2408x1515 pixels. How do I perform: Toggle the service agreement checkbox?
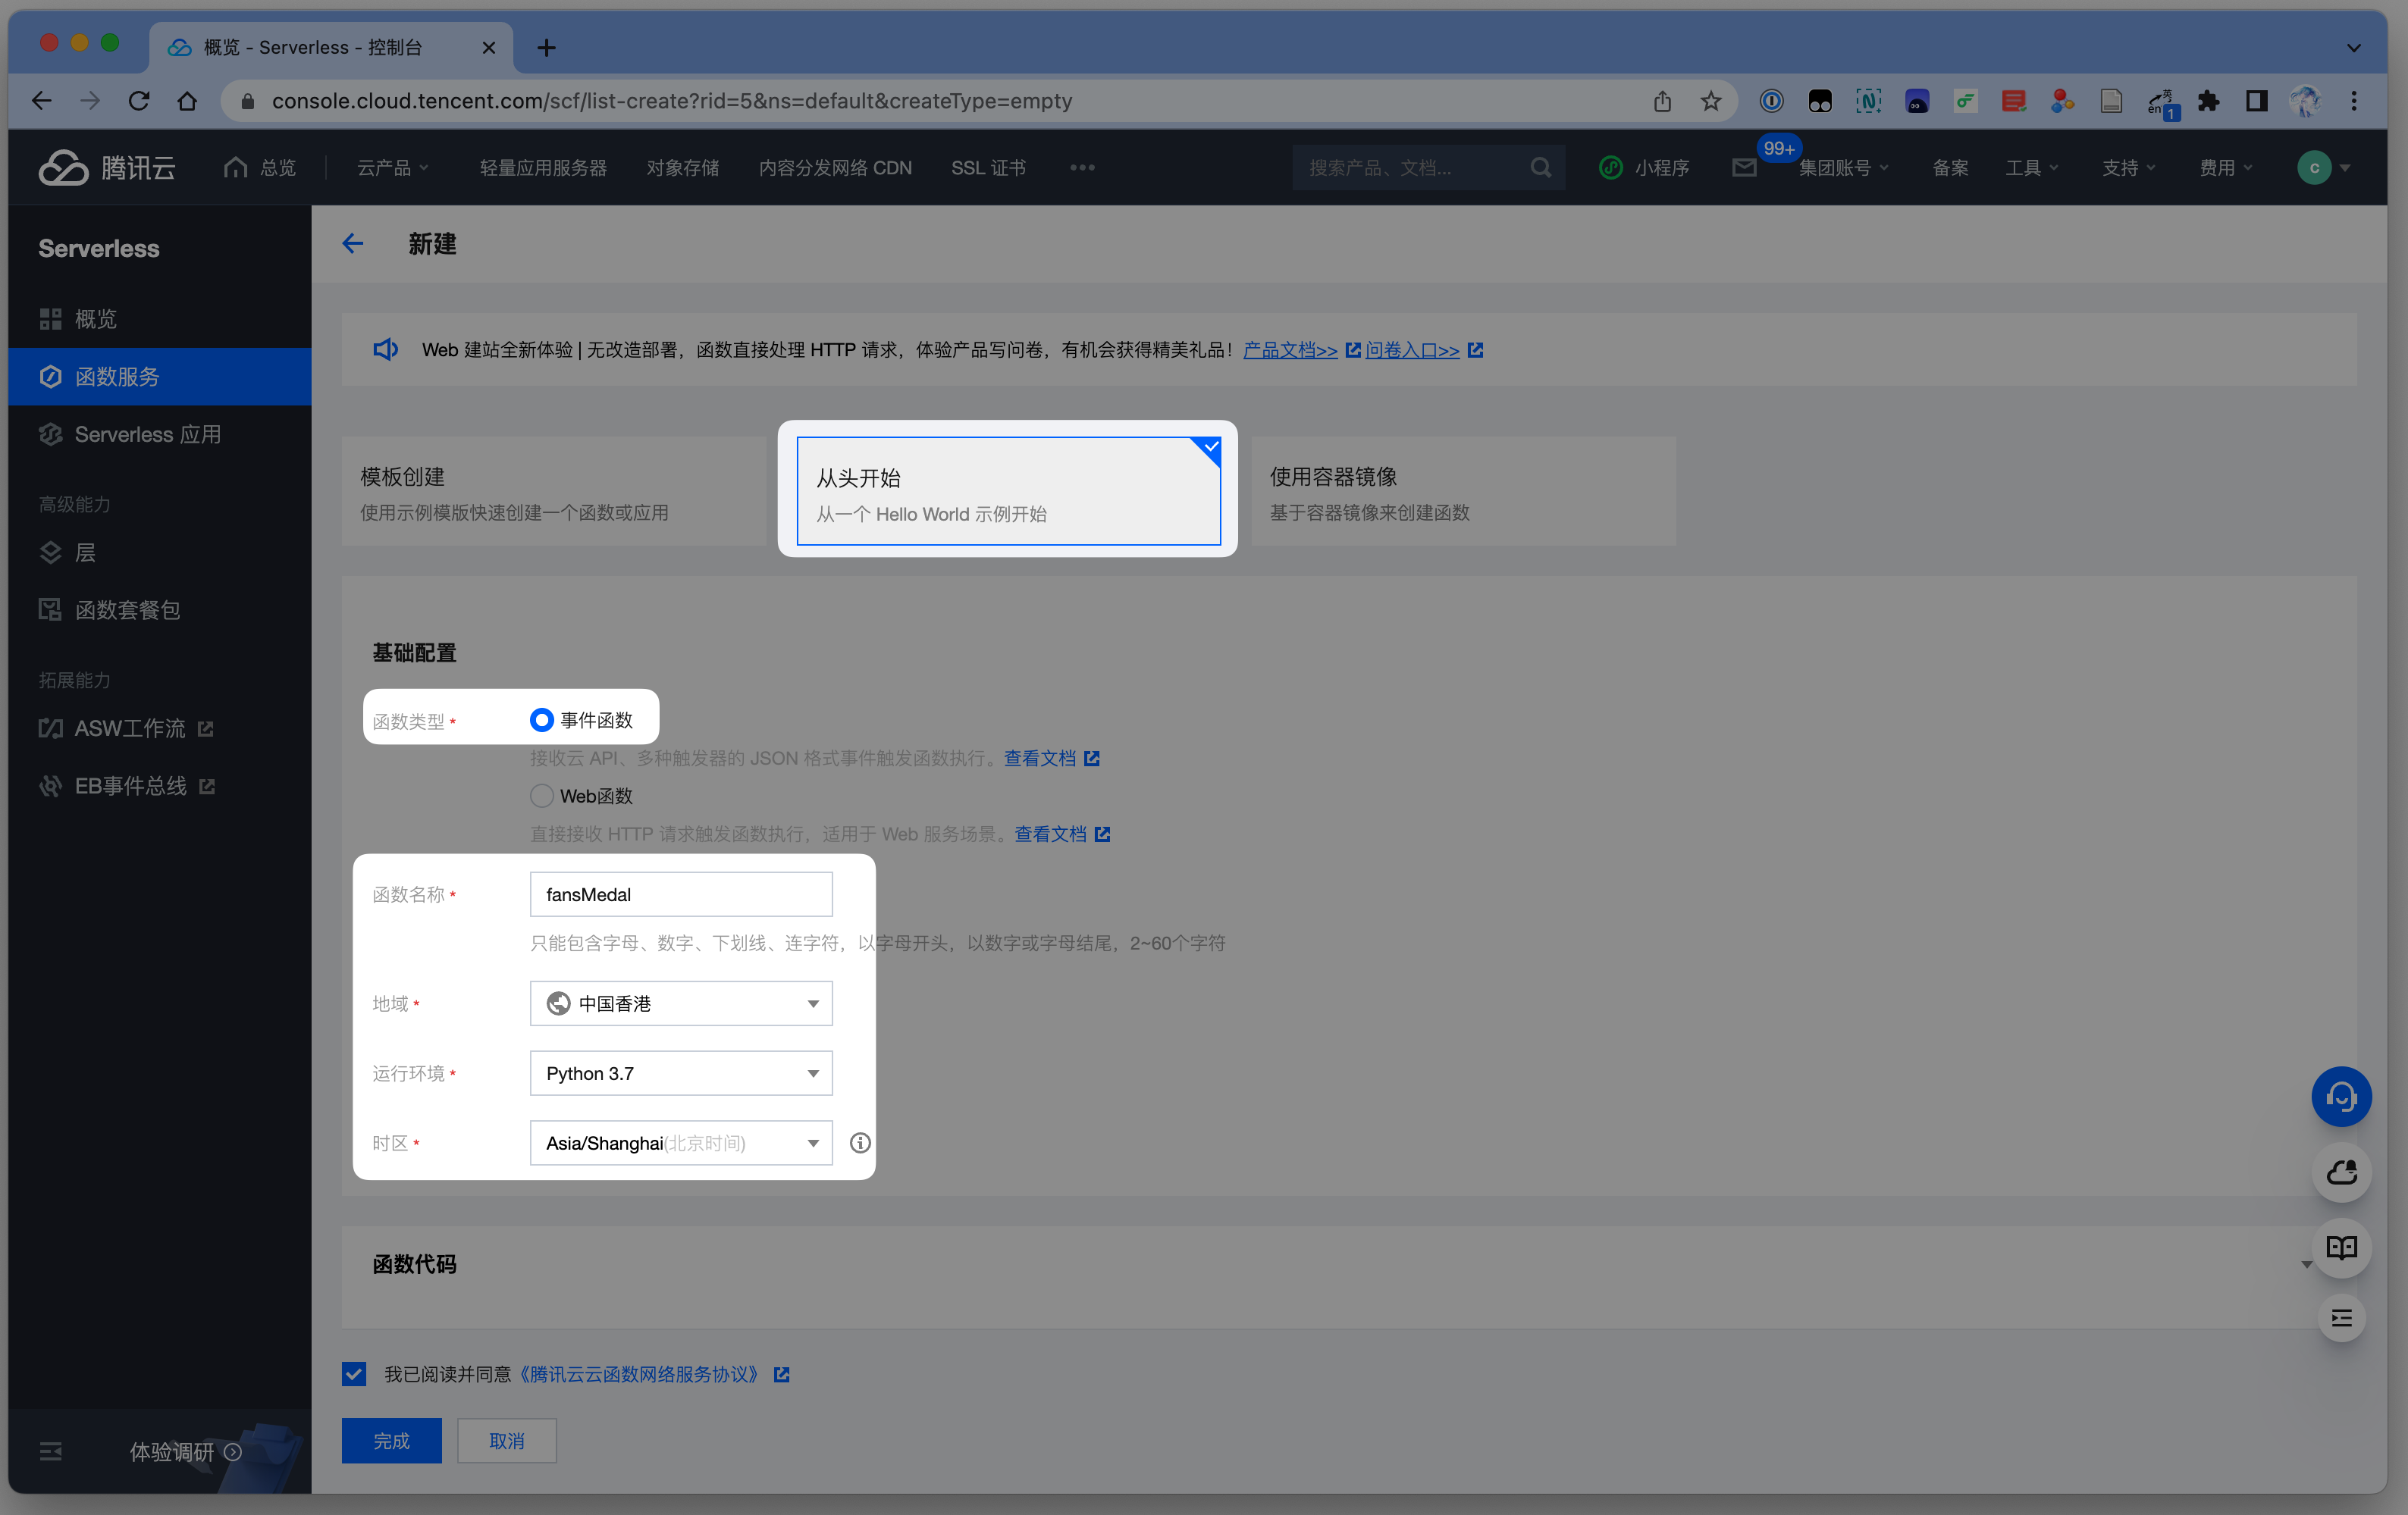coord(354,1374)
